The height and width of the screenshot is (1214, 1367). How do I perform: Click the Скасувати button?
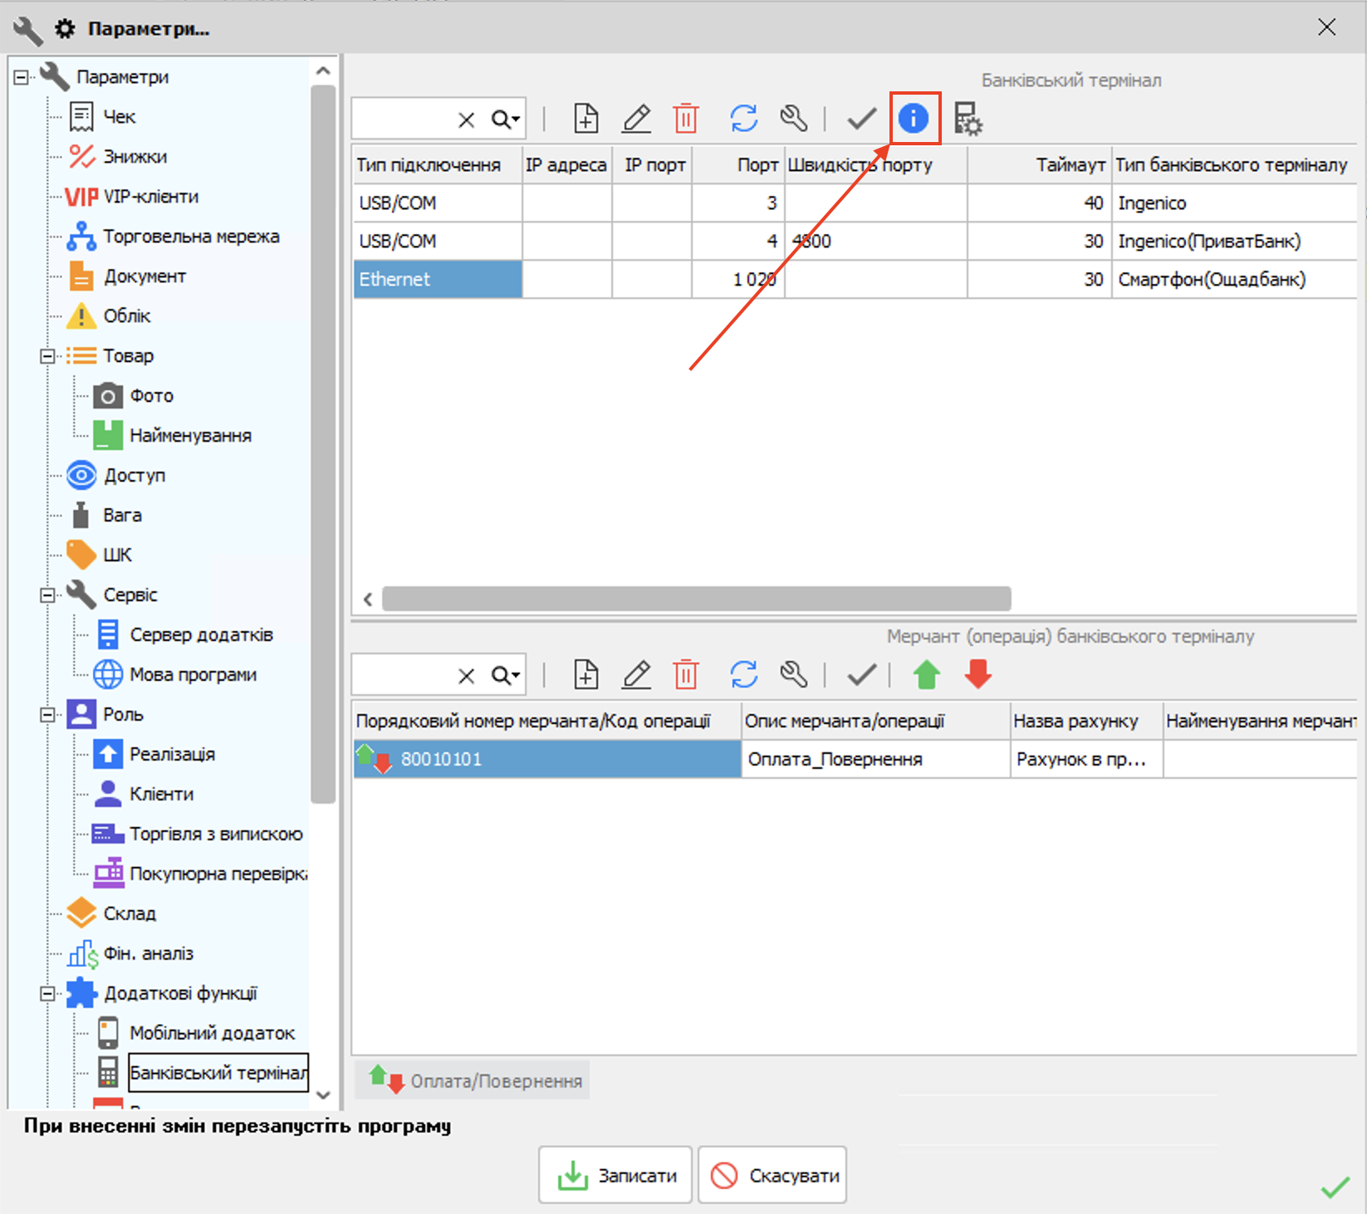(x=772, y=1175)
